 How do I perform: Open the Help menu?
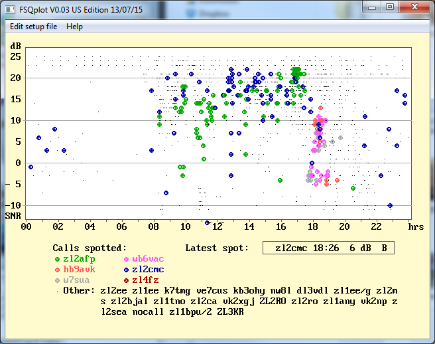click(75, 27)
